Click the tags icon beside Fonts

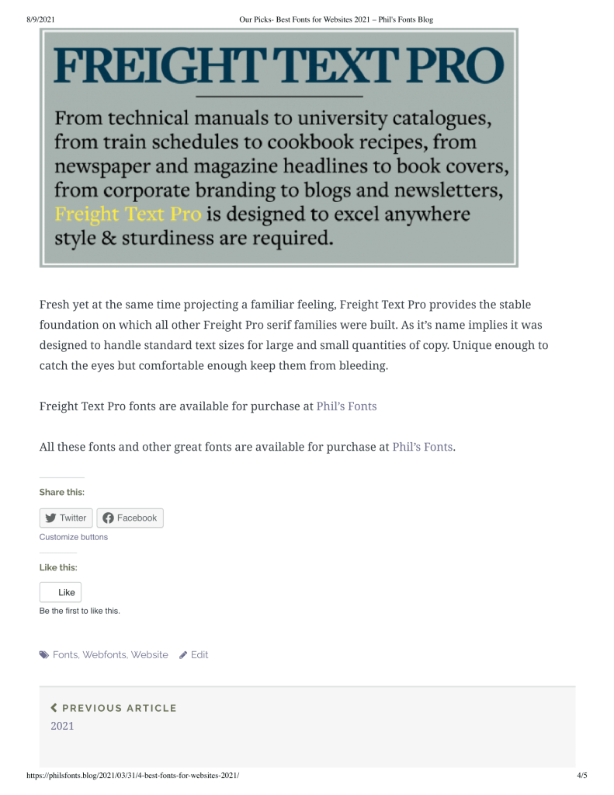44,655
